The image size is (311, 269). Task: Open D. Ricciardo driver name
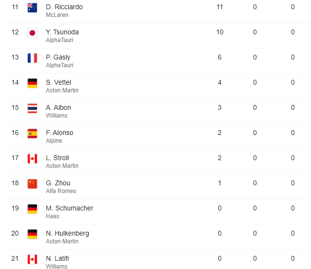point(64,7)
